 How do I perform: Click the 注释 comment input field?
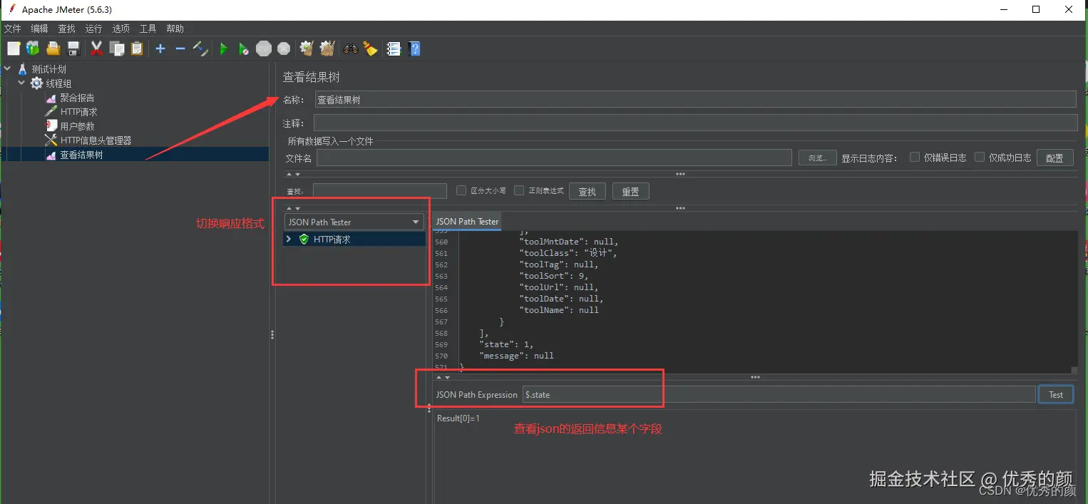tap(695, 123)
